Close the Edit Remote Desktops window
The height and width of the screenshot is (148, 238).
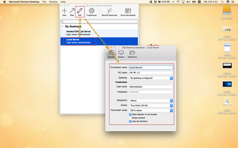coord(108,48)
